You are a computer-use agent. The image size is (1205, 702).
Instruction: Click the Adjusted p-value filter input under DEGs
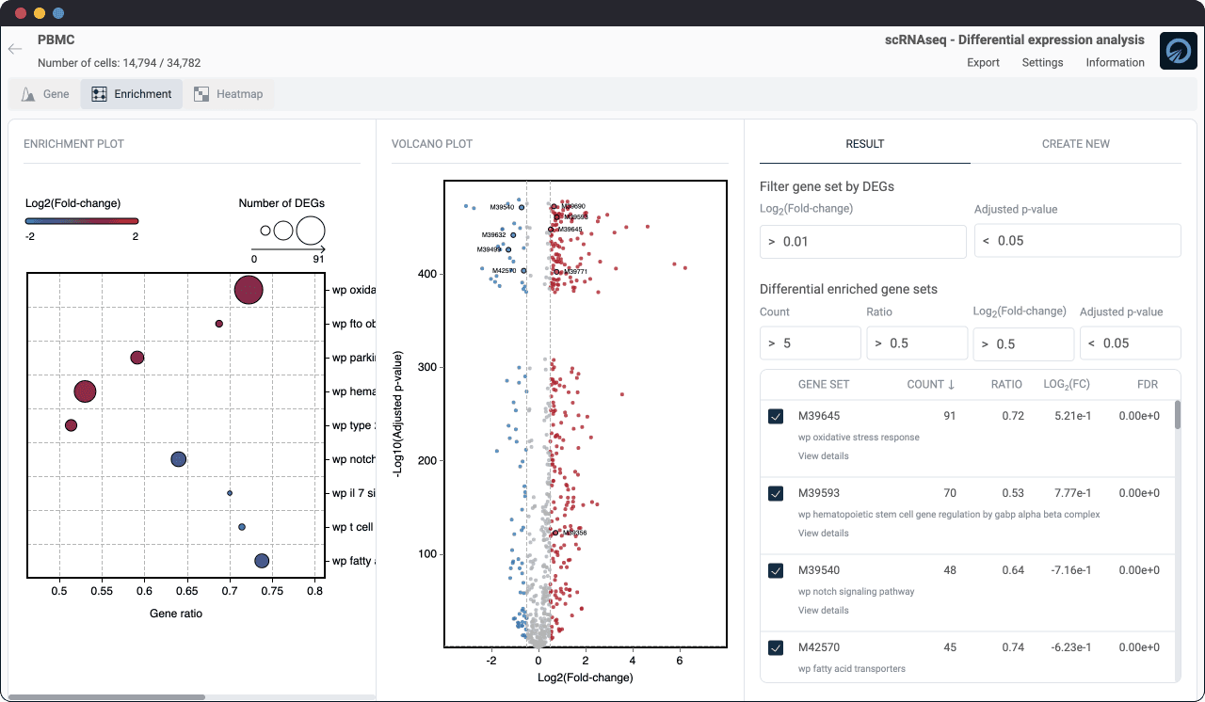pos(1077,241)
